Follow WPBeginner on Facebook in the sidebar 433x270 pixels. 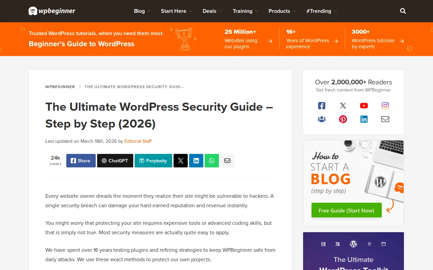[321, 105]
